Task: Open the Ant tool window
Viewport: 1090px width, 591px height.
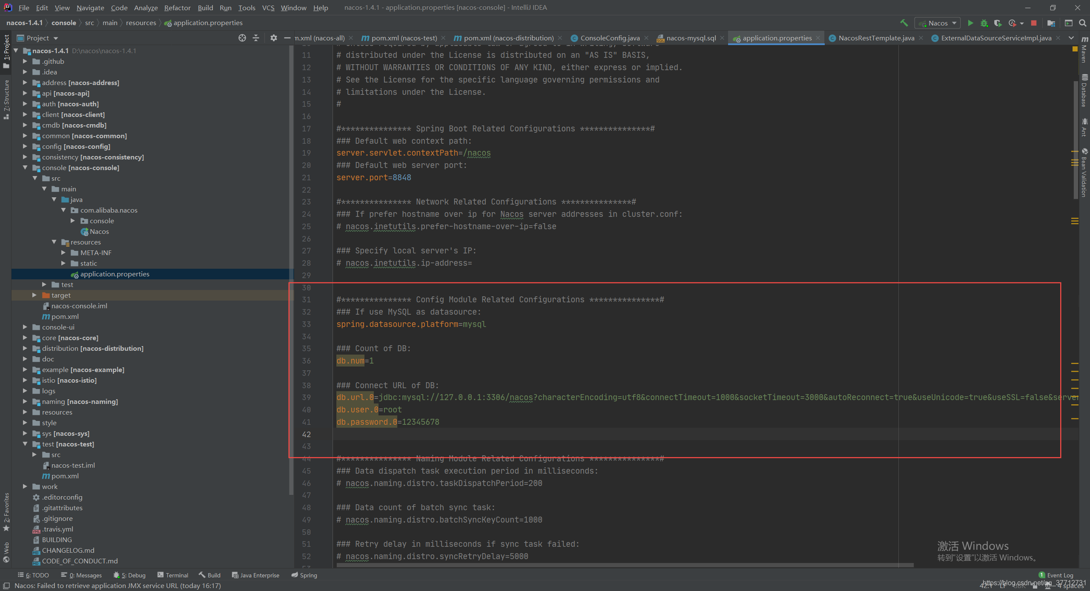Action: (x=1085, y=128)
